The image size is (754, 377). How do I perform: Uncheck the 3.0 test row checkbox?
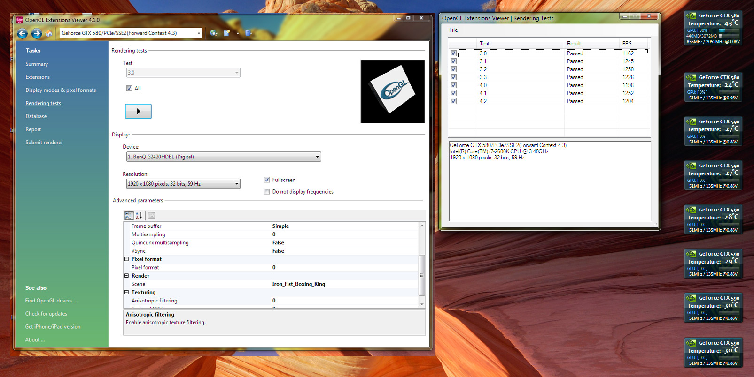[x=453, y=53]
